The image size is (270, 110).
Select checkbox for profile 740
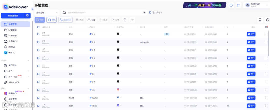click(38, 42)
